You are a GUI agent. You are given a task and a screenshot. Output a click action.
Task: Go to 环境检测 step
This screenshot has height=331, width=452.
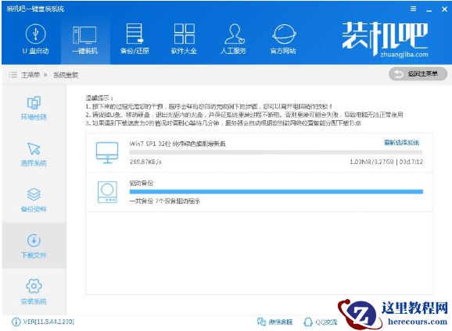coord(34,108)
